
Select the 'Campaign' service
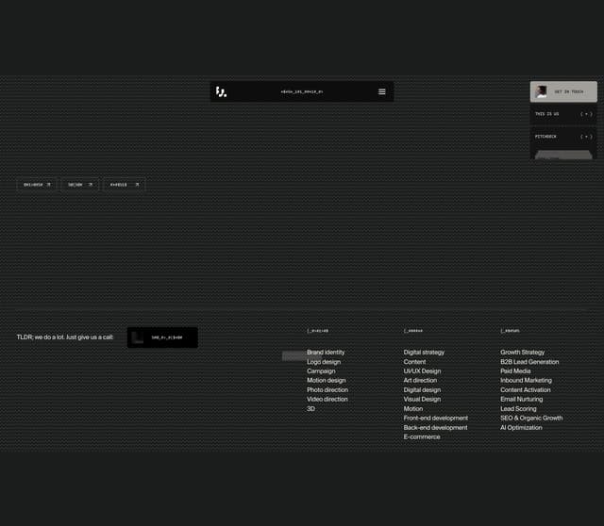coord(321,370)
